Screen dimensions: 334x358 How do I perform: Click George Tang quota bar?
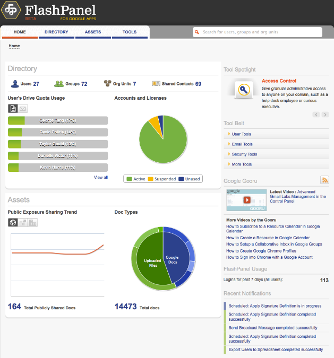click(58, 120)
